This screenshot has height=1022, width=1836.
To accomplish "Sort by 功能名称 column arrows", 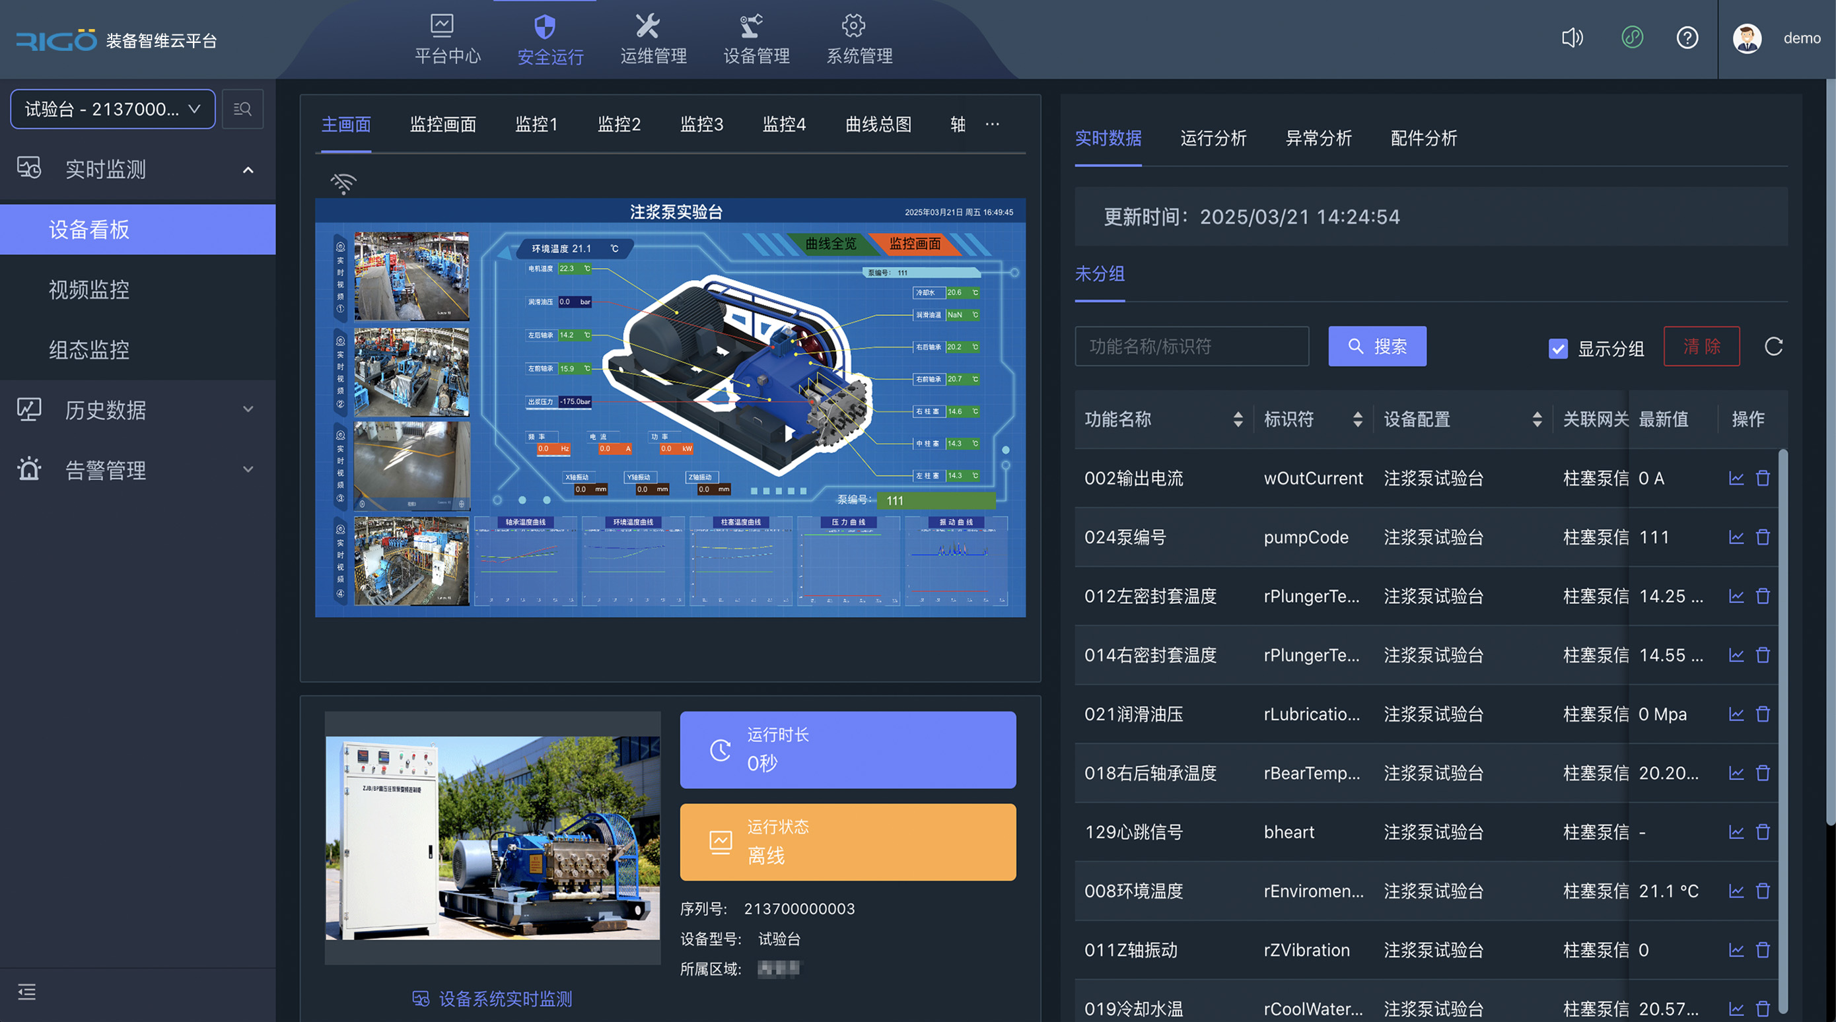I will coord(1238,420).
